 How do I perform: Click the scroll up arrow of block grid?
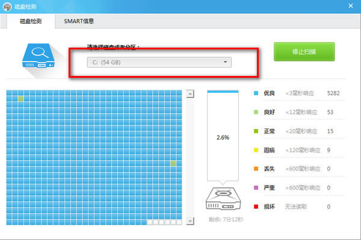190,93
